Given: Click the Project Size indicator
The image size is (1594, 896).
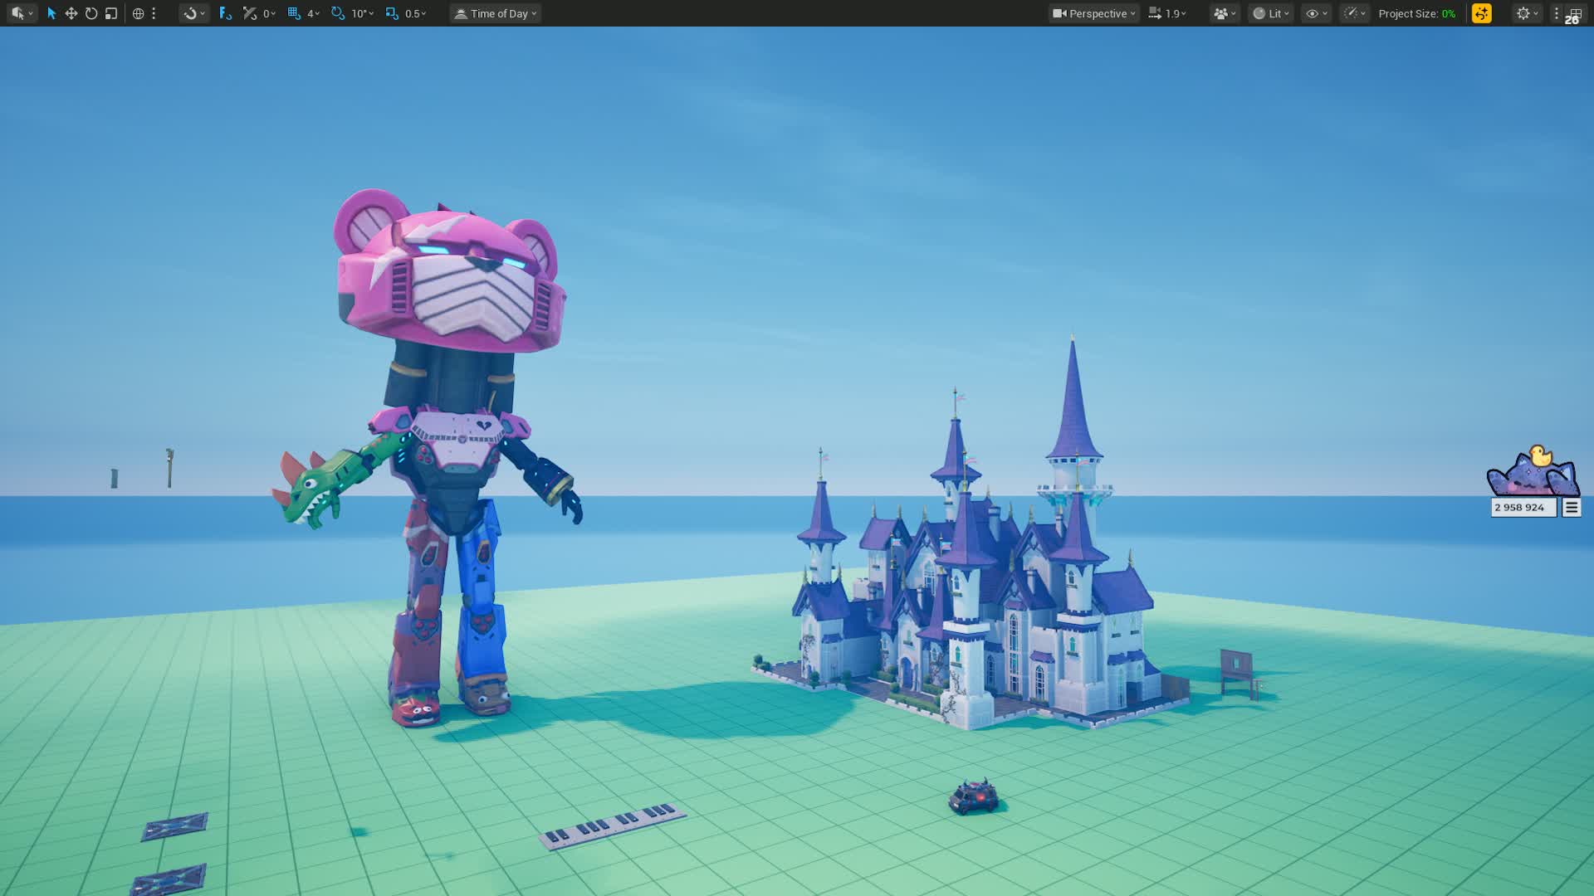Looking at the screenshot, I should click(x=1417, y=13).
